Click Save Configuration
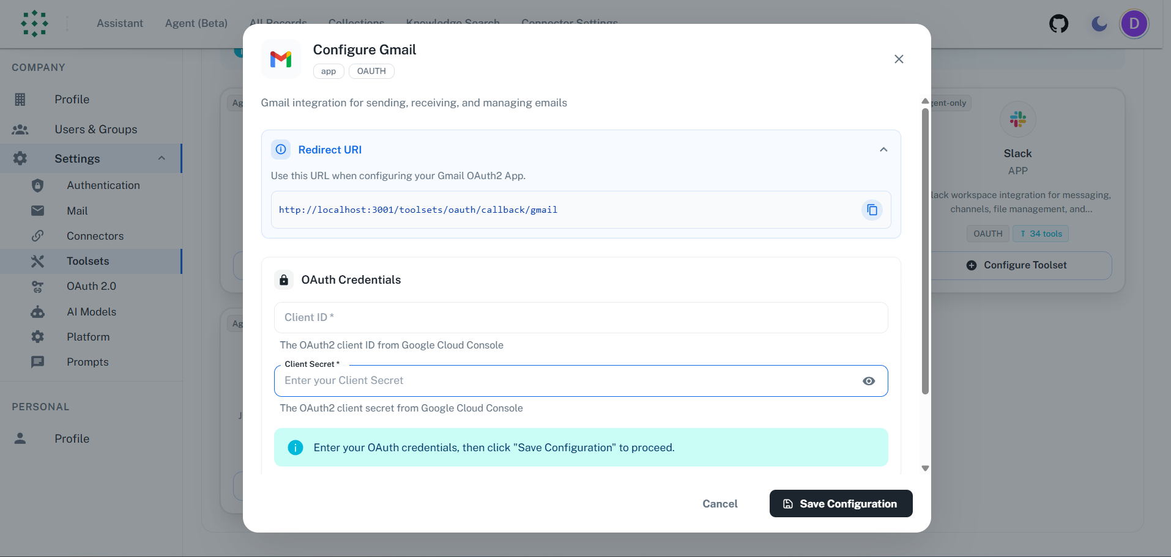The height and width of the screenshot is (557, 1171). [840, 503]
